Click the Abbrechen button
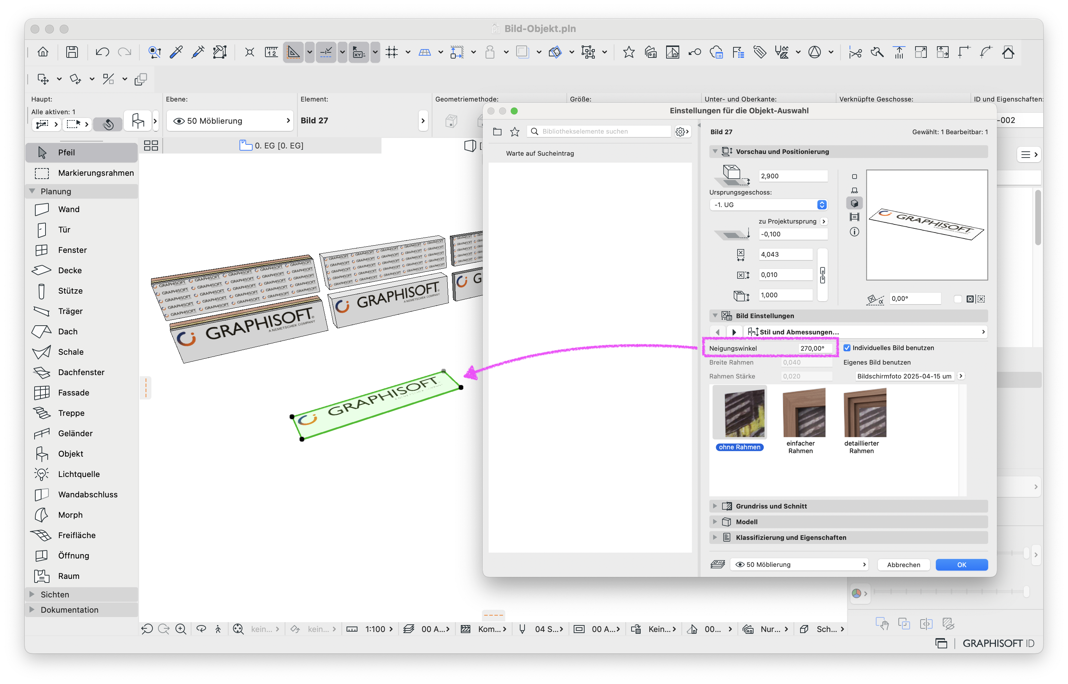The height and width of the screenshot is (684, 1068). pos(903,565)
